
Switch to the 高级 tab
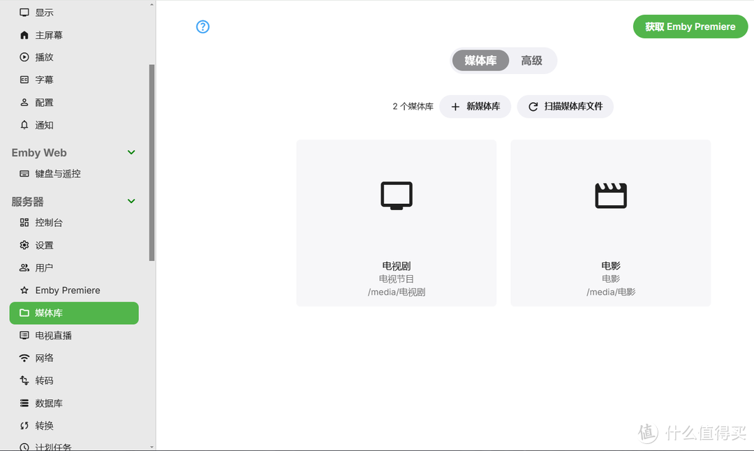(x=531, y=61)
